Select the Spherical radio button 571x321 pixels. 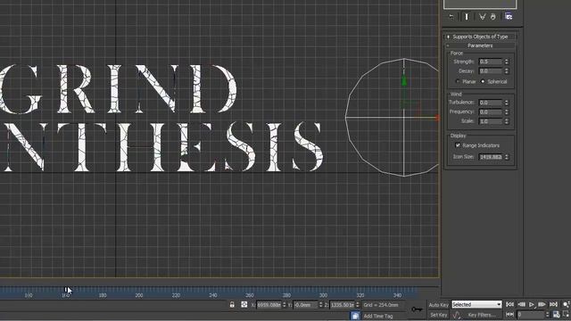click(483, 81)
